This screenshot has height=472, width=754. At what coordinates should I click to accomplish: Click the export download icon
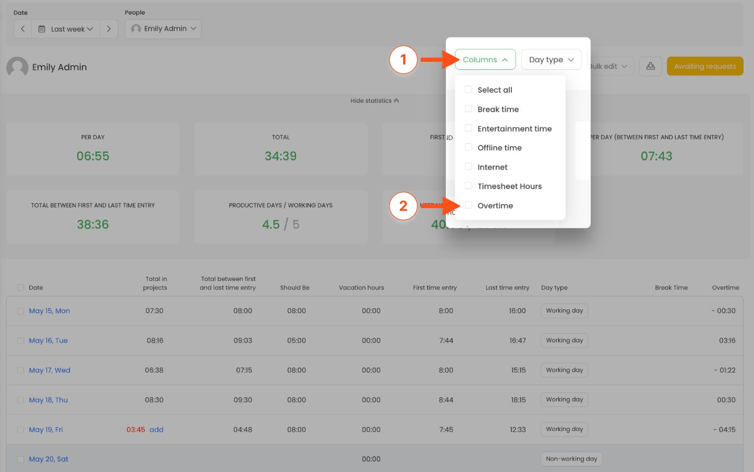click(650, 66)
